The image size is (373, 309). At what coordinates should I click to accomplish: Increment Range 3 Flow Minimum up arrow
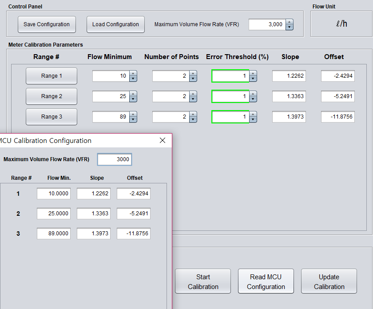pyautogui.click(x=133, y=114)
